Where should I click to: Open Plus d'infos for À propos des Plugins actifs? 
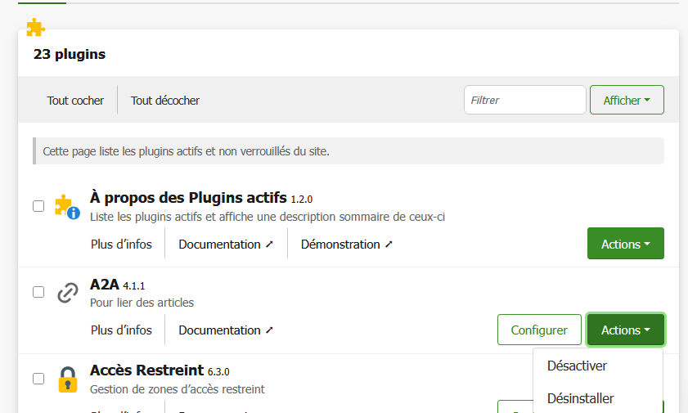tap(121, 244)
